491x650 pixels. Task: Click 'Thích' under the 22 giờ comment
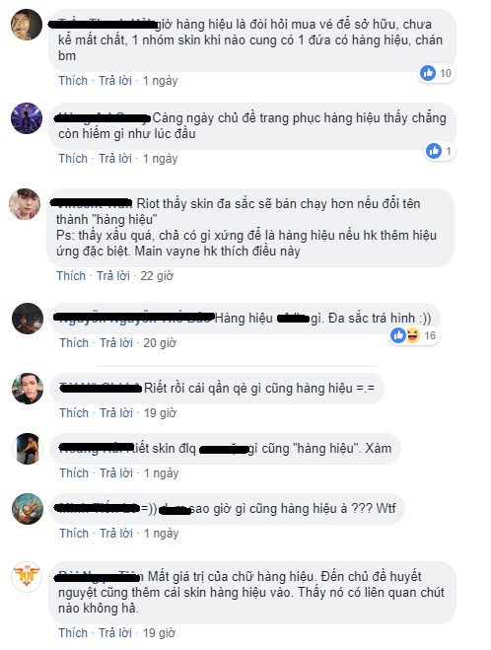(71, 275)
